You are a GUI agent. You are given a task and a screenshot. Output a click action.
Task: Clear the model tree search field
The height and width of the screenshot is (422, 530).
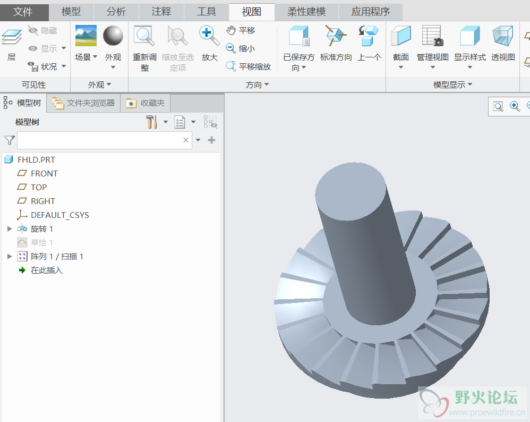pos(186,140)
